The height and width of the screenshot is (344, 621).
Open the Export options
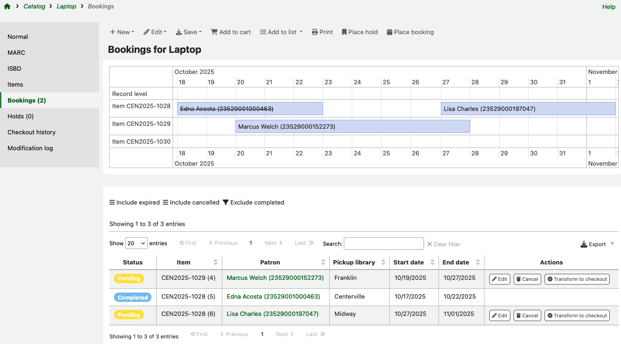point(597,244)
